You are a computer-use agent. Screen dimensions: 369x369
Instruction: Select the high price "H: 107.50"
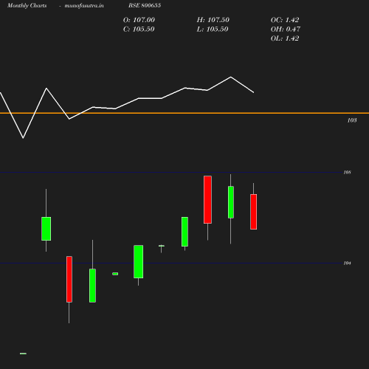coord(213,20)
